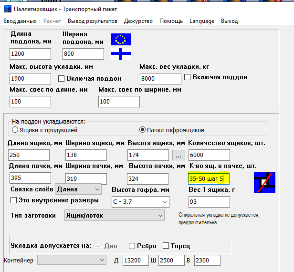Edit max stacking weight field 8000
The image size is (294, 272).
[x=160, y=79]
